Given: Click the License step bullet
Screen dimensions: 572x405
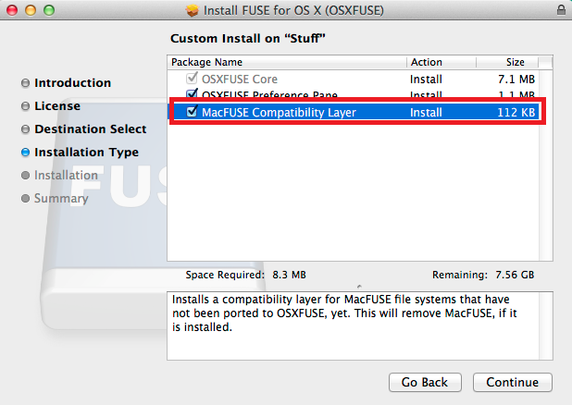Looking at the screenshot, I should click(x=25, y=106).
